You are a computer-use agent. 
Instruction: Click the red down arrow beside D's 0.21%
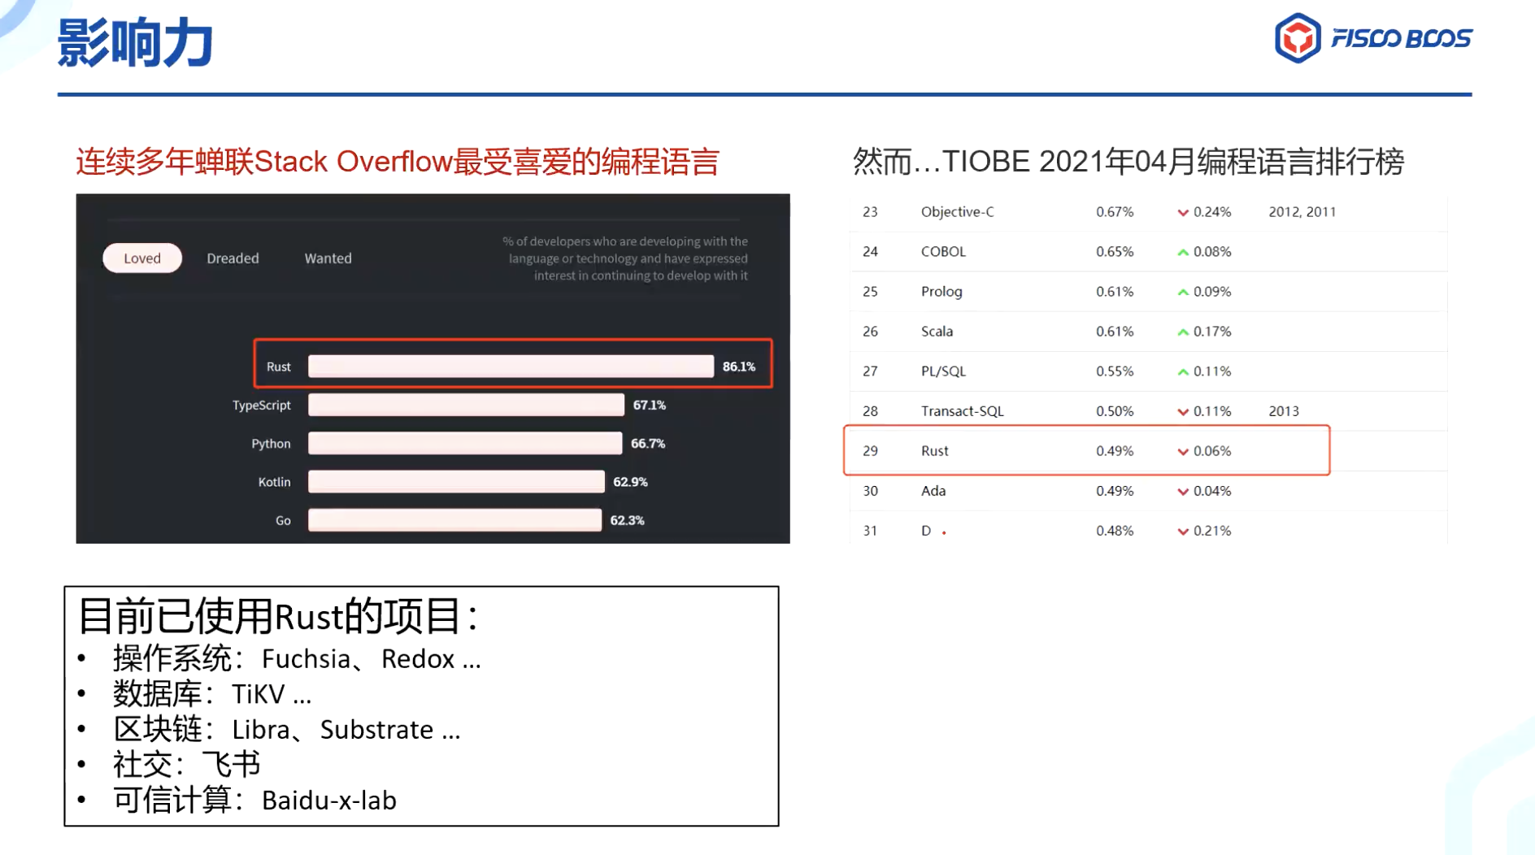click(1183, 532)
